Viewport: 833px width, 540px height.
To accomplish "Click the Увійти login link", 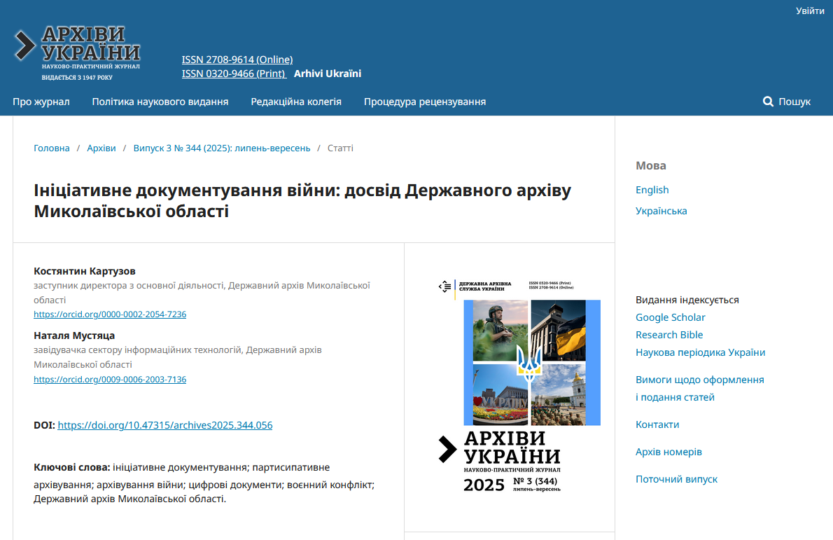I will 810,11.
